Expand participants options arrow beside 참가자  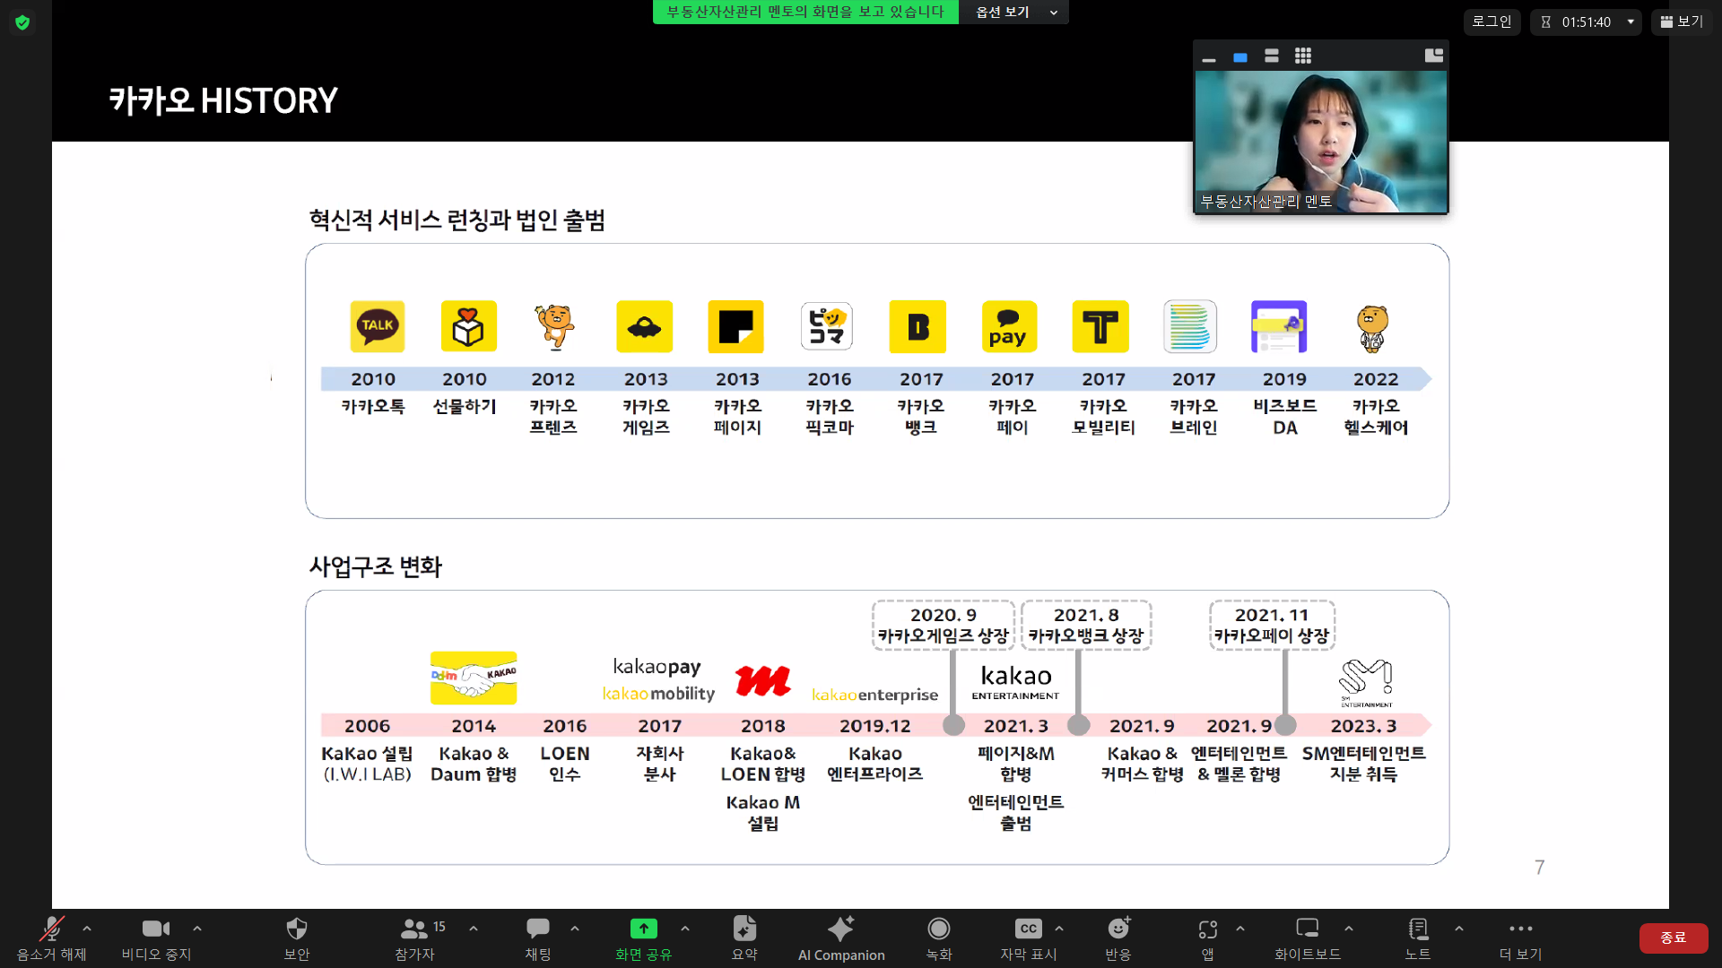pyautogui.click(x=474, y=929)
